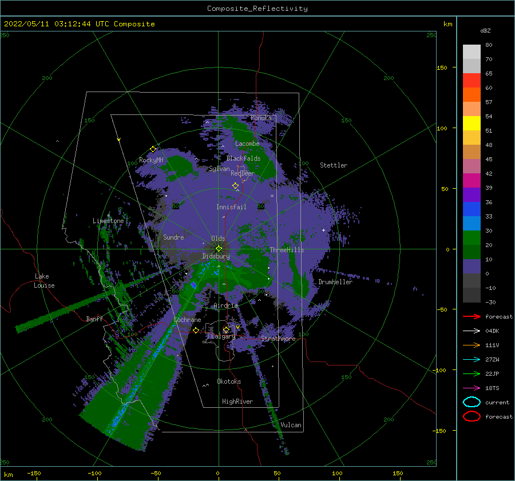This screenshot has width=515, height=481.
Task: Select the cyan 27ZW arrow icon
Action: pyautogui.click(x=472, y=360)
